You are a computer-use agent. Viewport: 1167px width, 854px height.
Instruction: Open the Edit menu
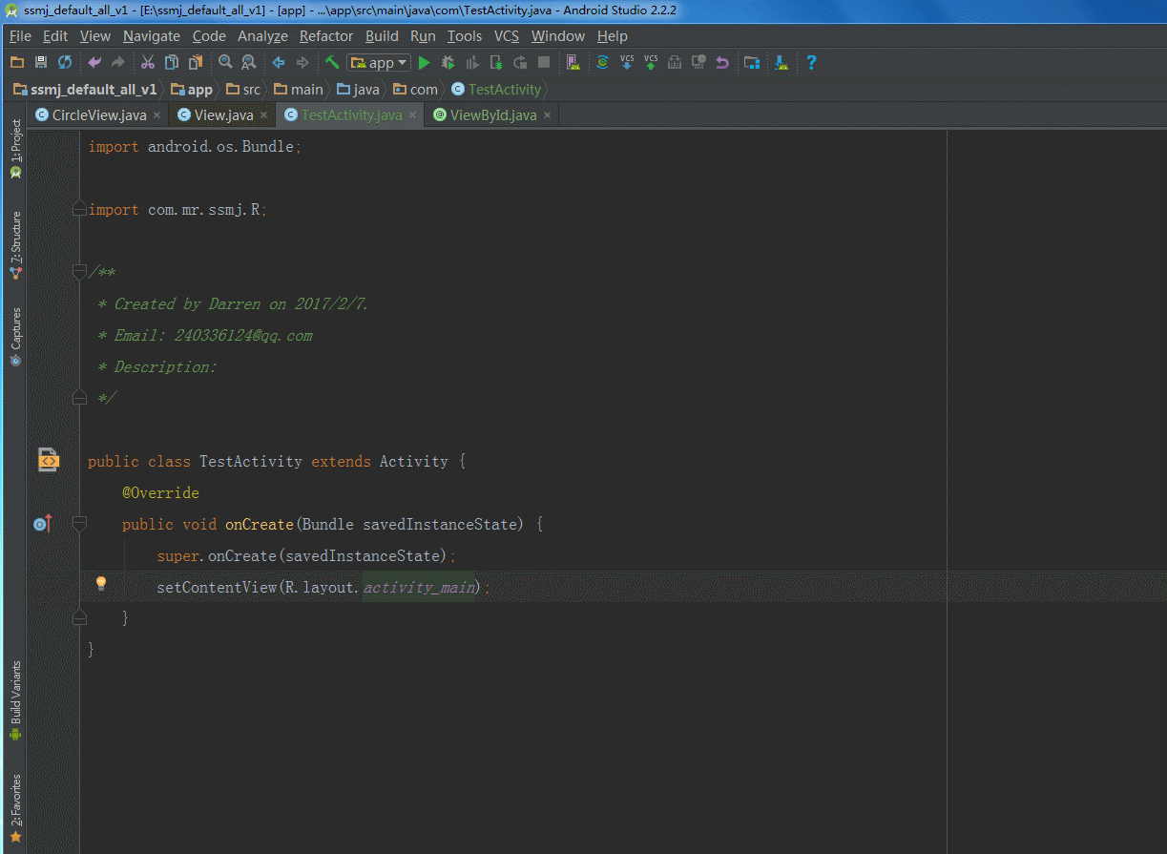55,36
